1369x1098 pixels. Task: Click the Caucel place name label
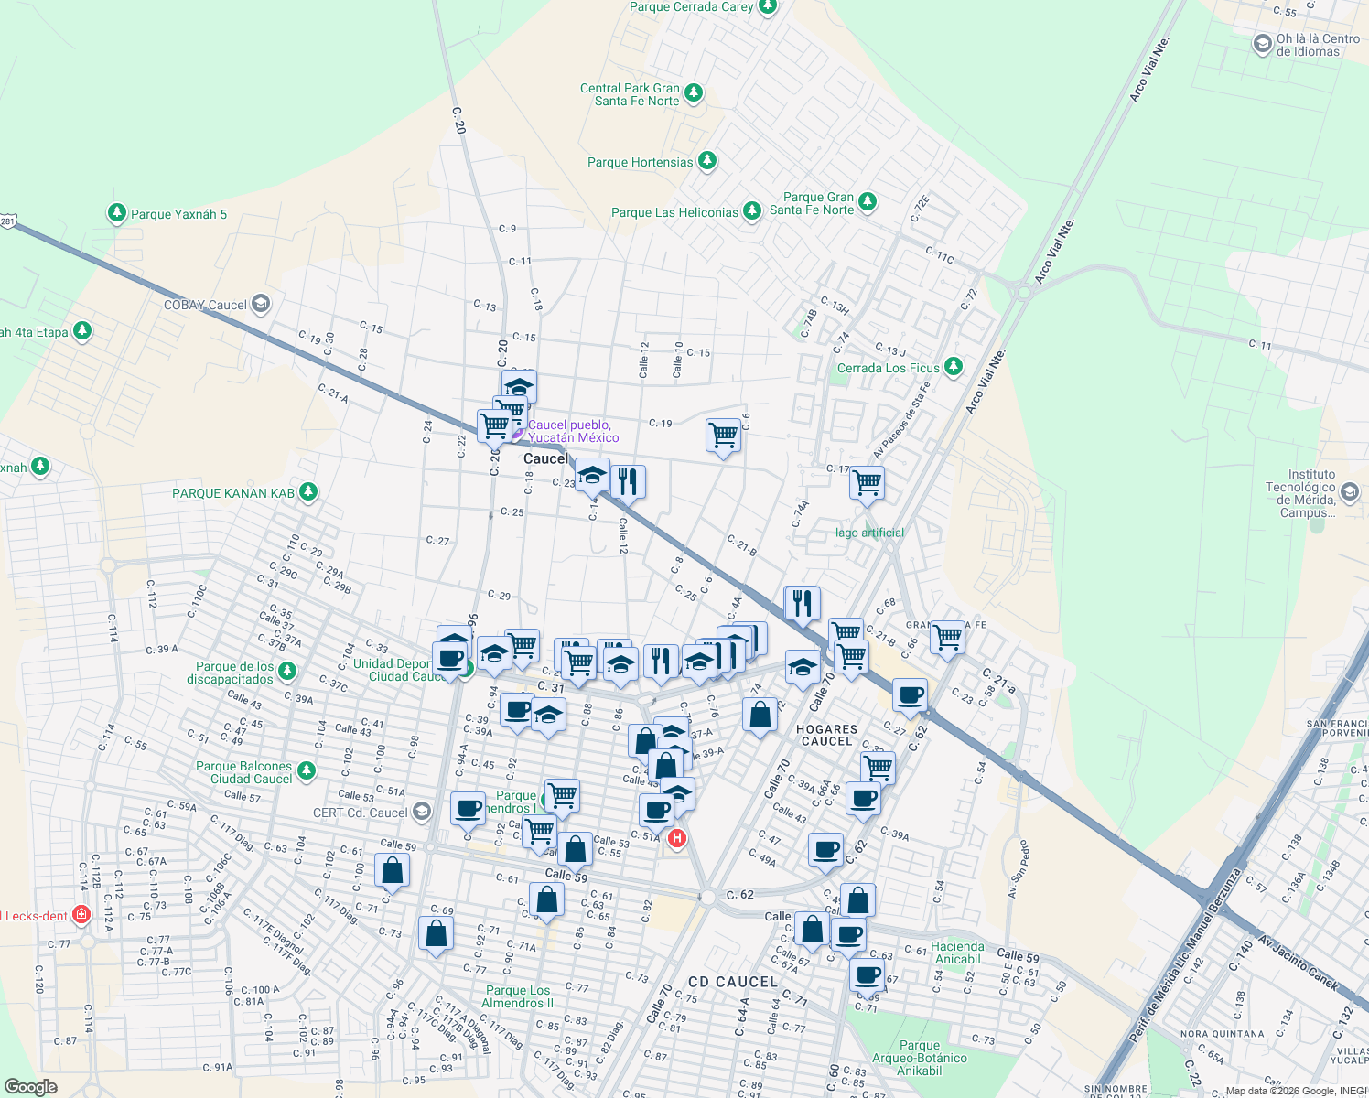coord(546,457)
